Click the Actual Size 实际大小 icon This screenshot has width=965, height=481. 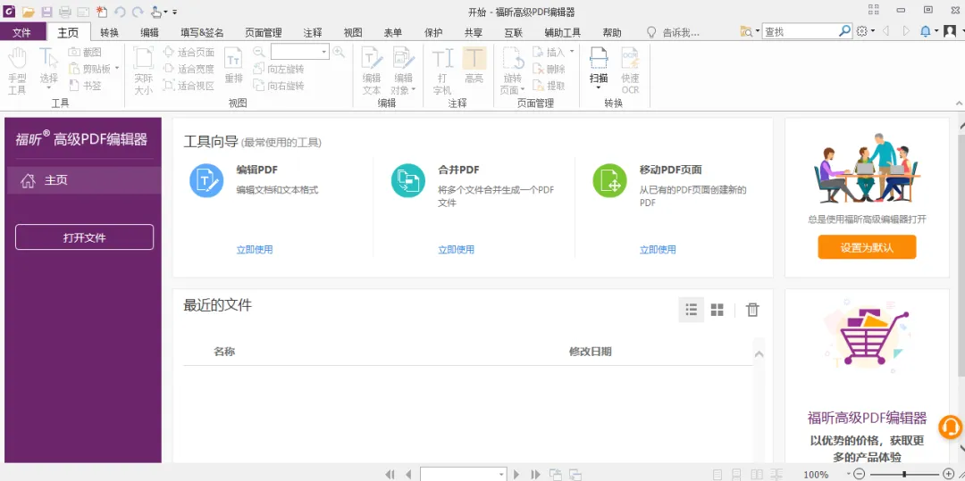[143, 70]
